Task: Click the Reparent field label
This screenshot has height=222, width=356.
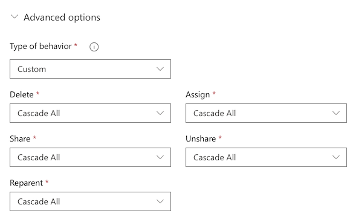Action: (26, 183)
